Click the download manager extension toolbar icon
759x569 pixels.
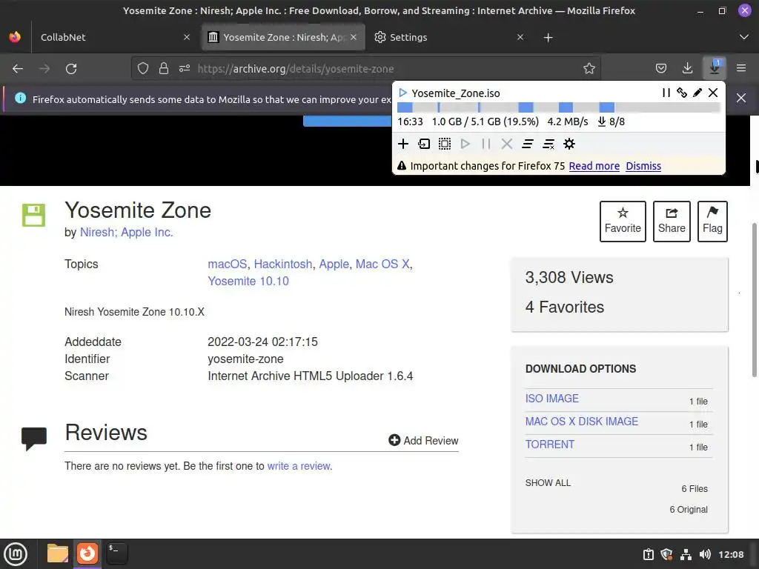[x=715, y=68]
